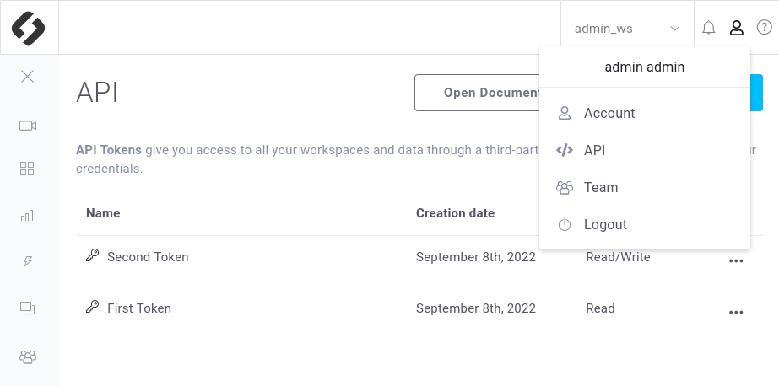
Task: Select Team in the user menu
Action: tap(644, 188)
